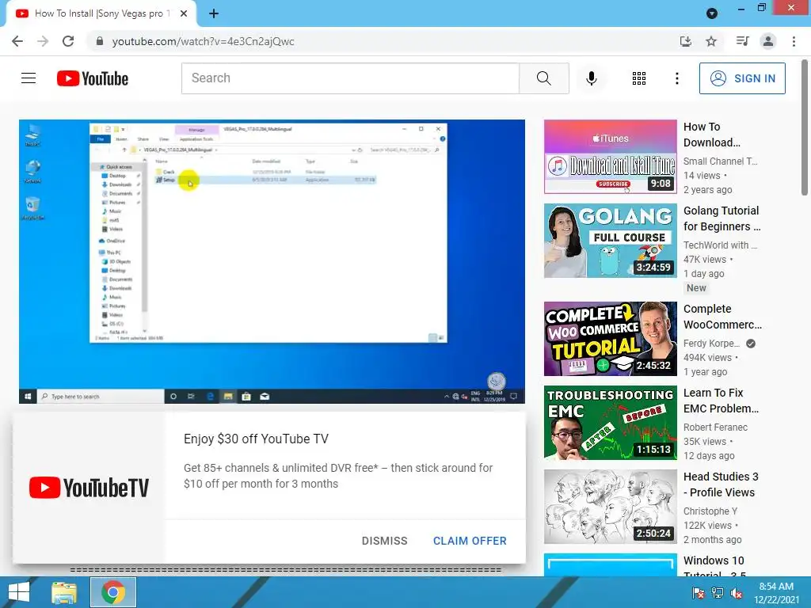
Task: Open the Head Studies sketch thumbnail
Action: 611,506
